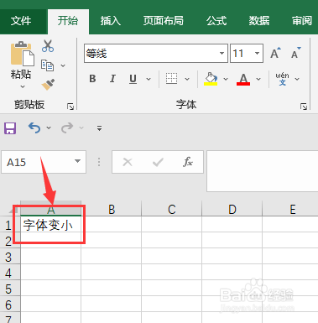The width and height of the screenshot is (318, 323).
Task: Redo the last undone action
Action: click(67, 128)
